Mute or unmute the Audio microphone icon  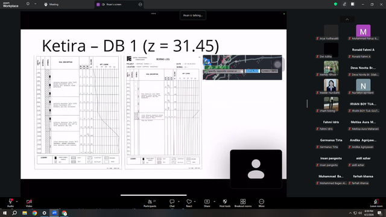(x=10, y=201)
